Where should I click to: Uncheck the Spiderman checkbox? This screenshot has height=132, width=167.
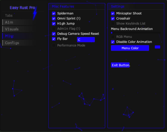click(x=54, y=13)
